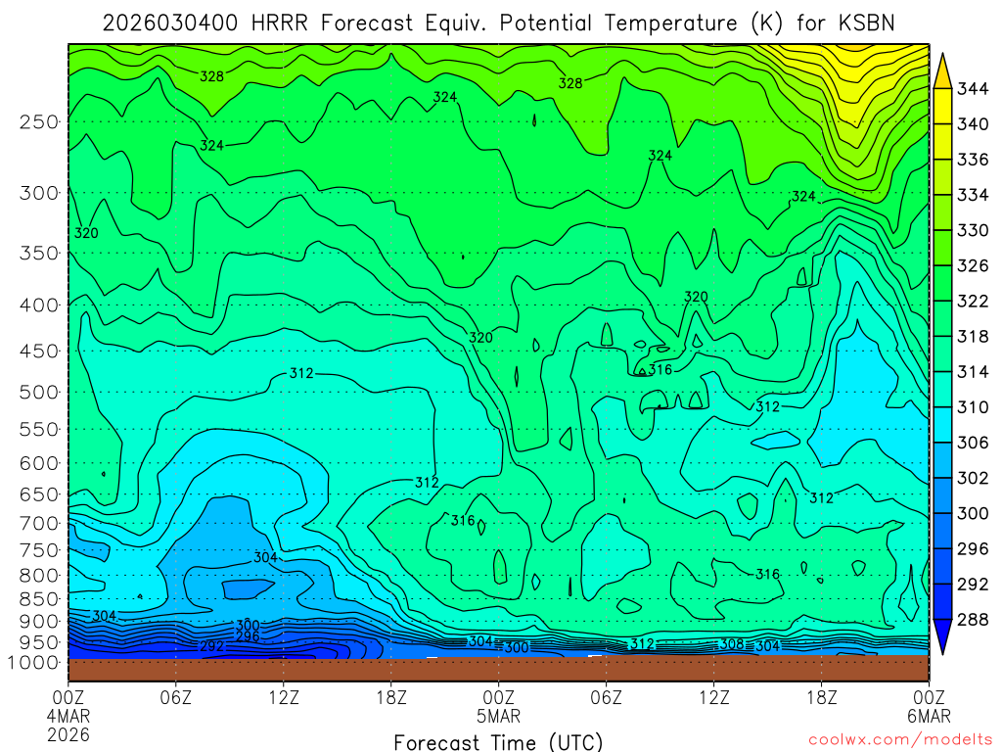Click the 344 colorbar value
1002x752 pixels.
[x=973, y=89]
